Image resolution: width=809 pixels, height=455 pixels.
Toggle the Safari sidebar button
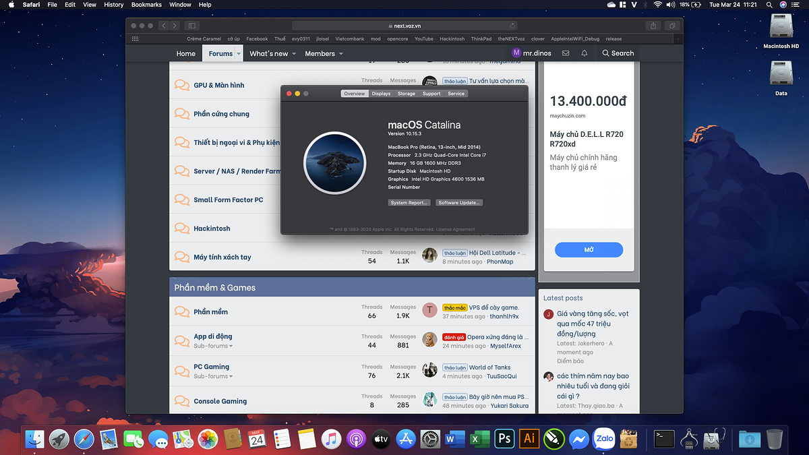191,26
